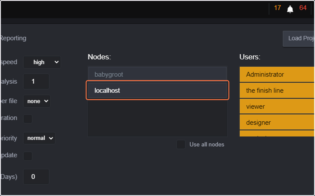Toggle the checkbox below the per file dropdown

coord(28,119)
